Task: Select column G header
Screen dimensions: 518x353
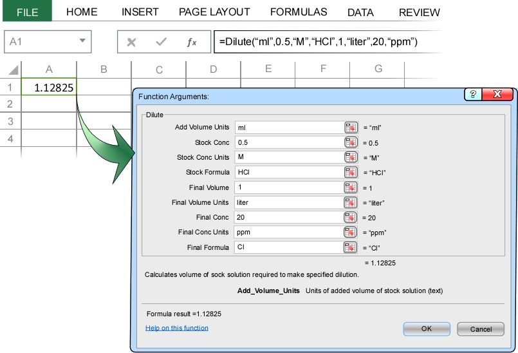Action: (x=378, y=69)
